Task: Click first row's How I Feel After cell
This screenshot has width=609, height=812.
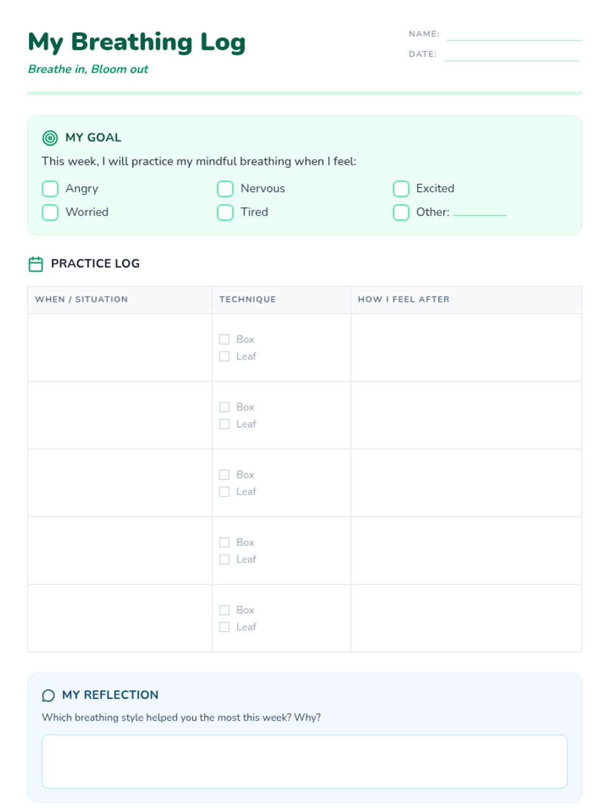Action: click(466, 348)
